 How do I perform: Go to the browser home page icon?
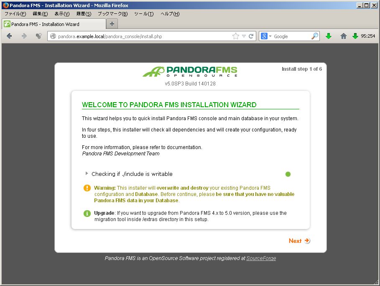pyautogui.click(x=343, y=36)
